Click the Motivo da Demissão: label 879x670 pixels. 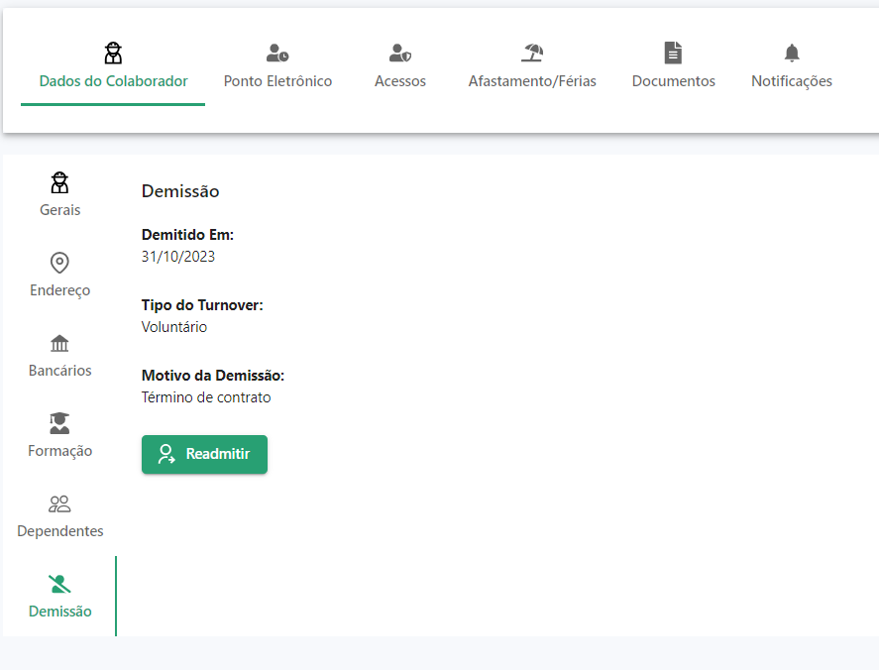213,375
